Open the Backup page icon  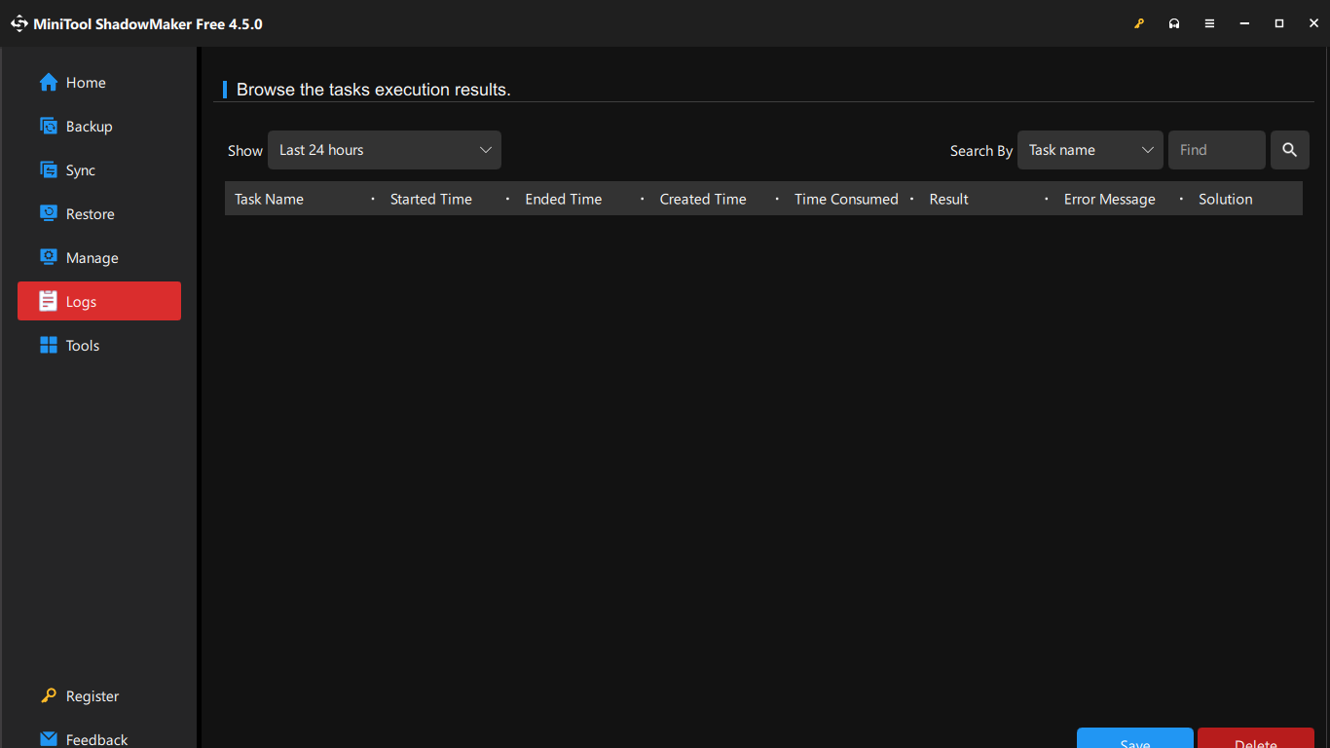(49, 127)
